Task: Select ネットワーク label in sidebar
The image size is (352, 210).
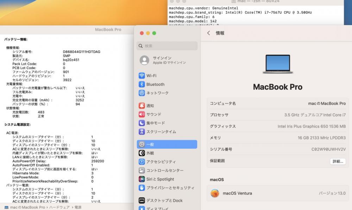Action: click(157, 93)
